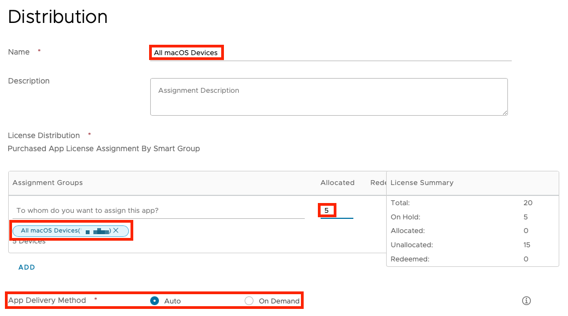Click the Distribution page heading
The height and width of the screenshot is (316, 568).
(57, 17)
